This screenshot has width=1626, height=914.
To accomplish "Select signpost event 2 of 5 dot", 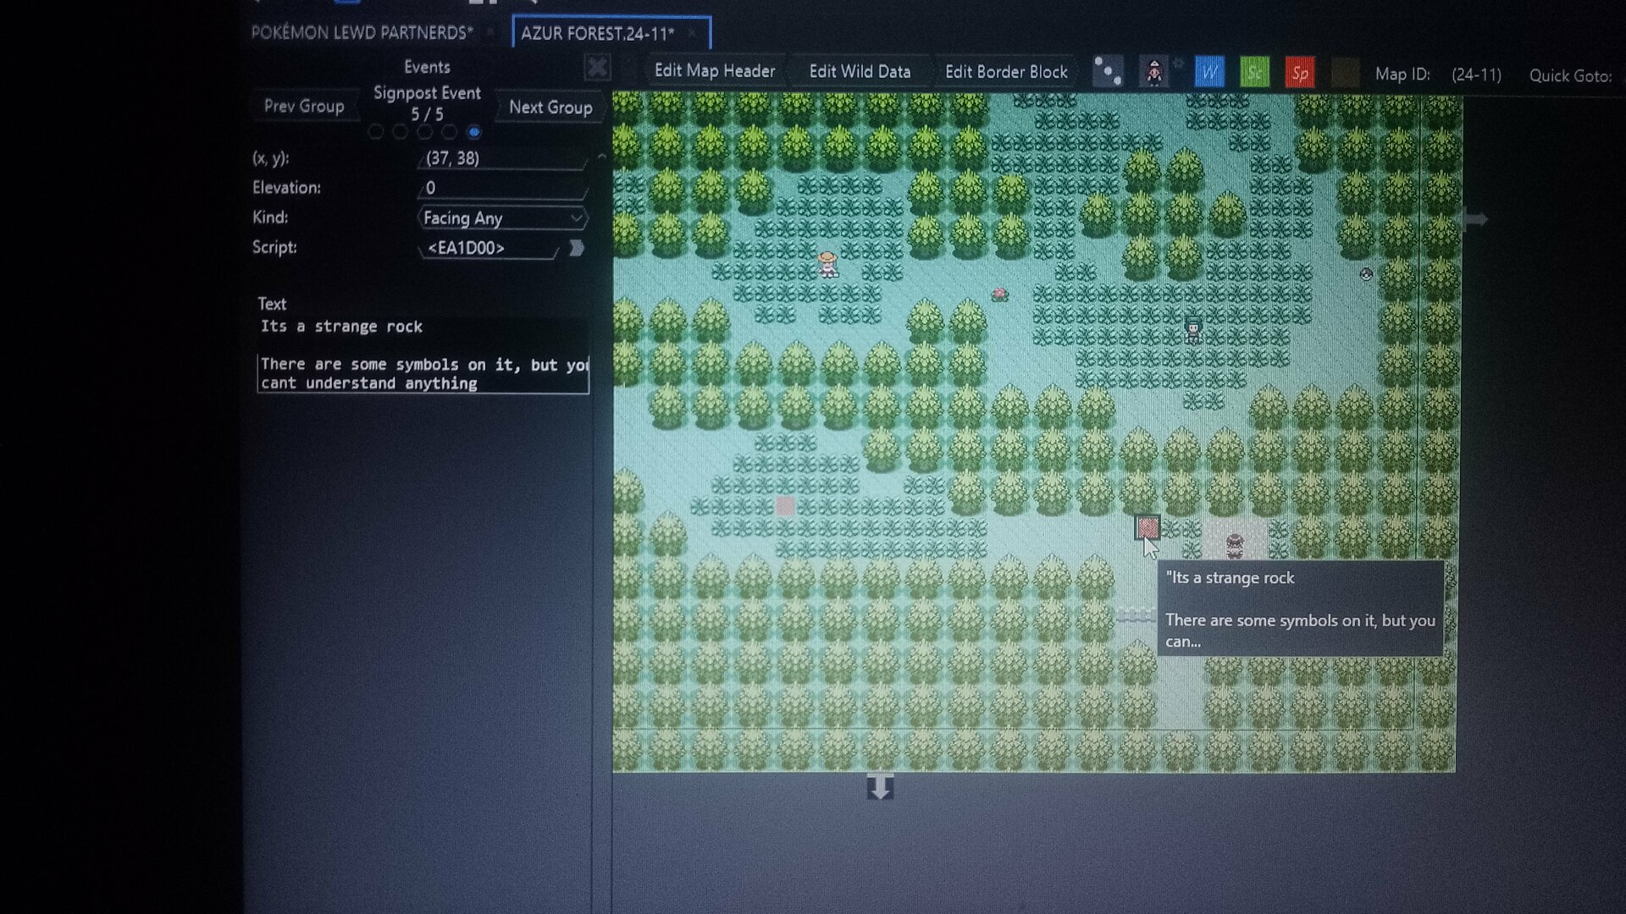I will (x=401, y=132).
